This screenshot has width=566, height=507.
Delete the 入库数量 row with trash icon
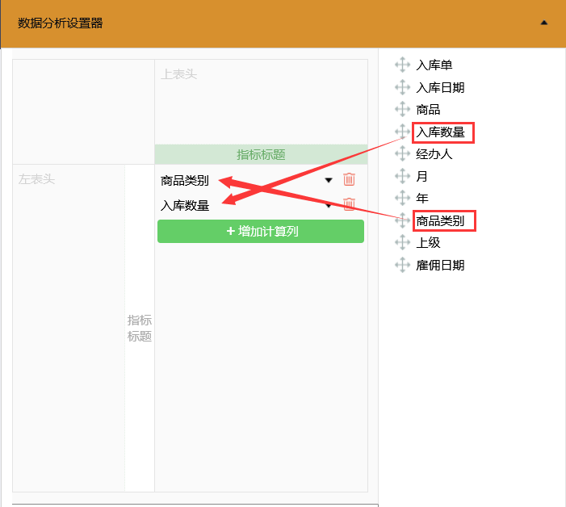(349, 204)
